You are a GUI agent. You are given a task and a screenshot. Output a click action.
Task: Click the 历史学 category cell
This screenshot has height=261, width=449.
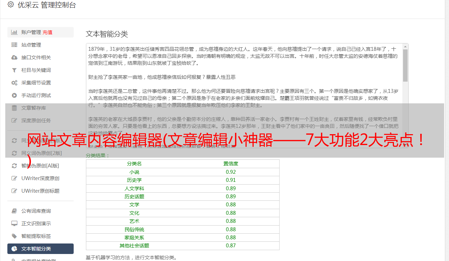[134, 180]
